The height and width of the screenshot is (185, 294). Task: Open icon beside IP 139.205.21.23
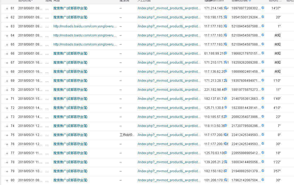pos(226,162)
